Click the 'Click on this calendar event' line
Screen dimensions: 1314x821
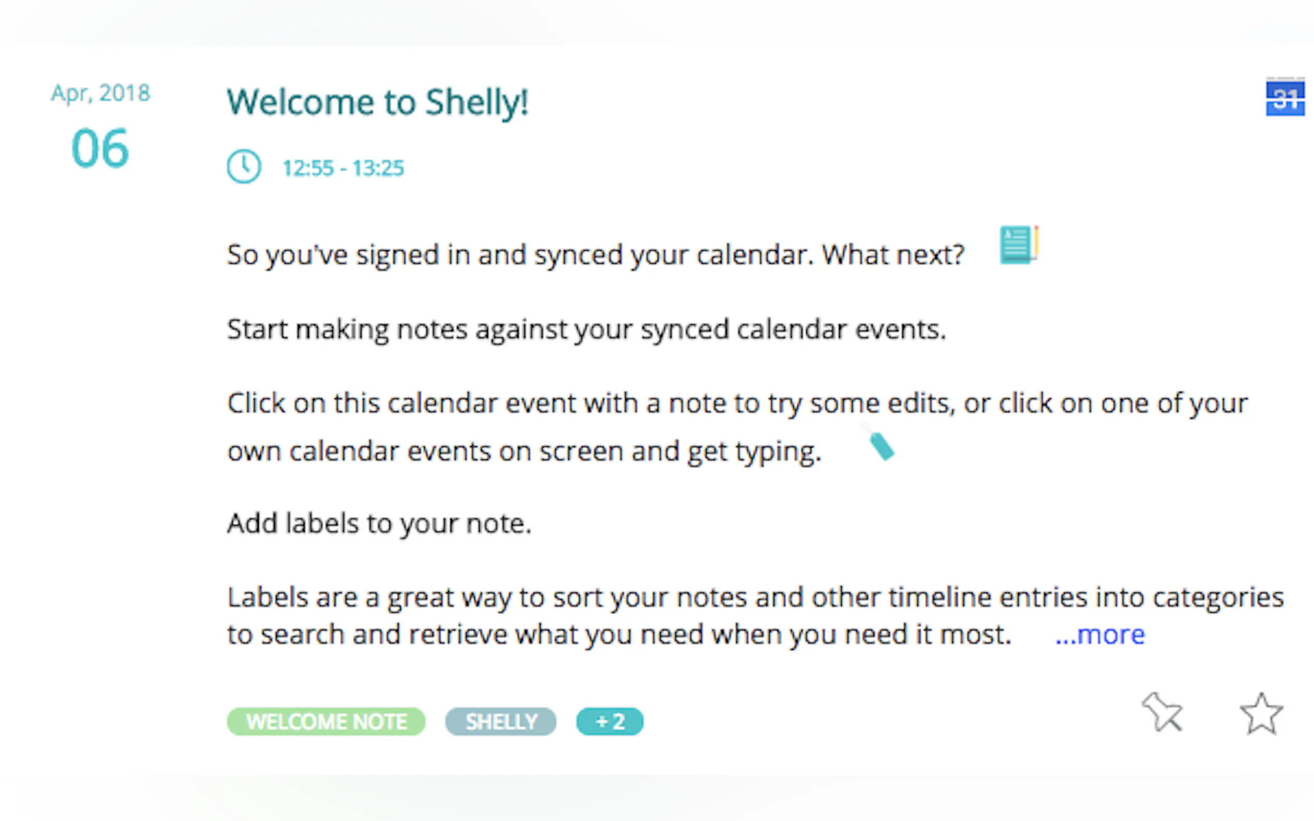click(737, 403)
